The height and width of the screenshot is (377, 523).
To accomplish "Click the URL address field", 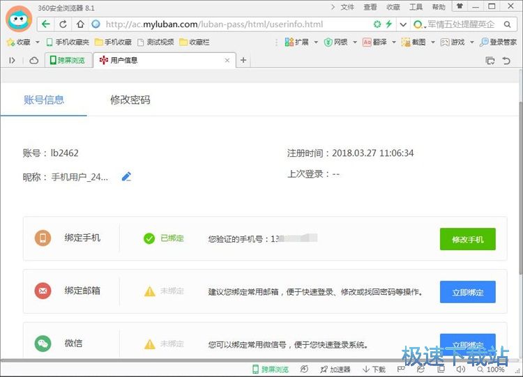I will (230, 24).
